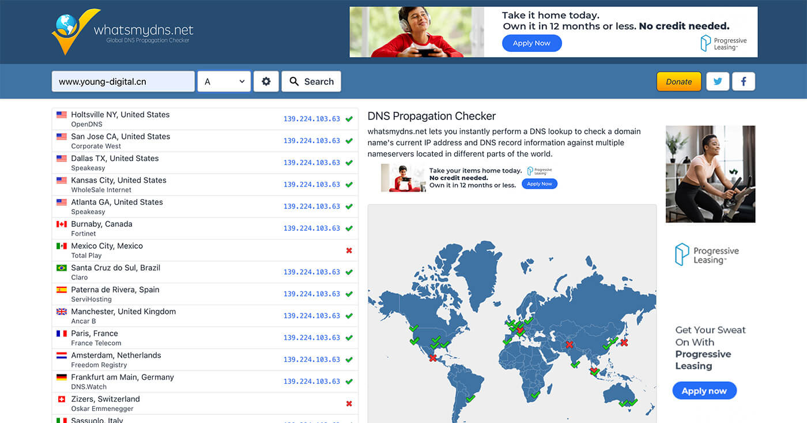
Task: Click "France Telecom" provider label
Action: [x=96, y=343]
